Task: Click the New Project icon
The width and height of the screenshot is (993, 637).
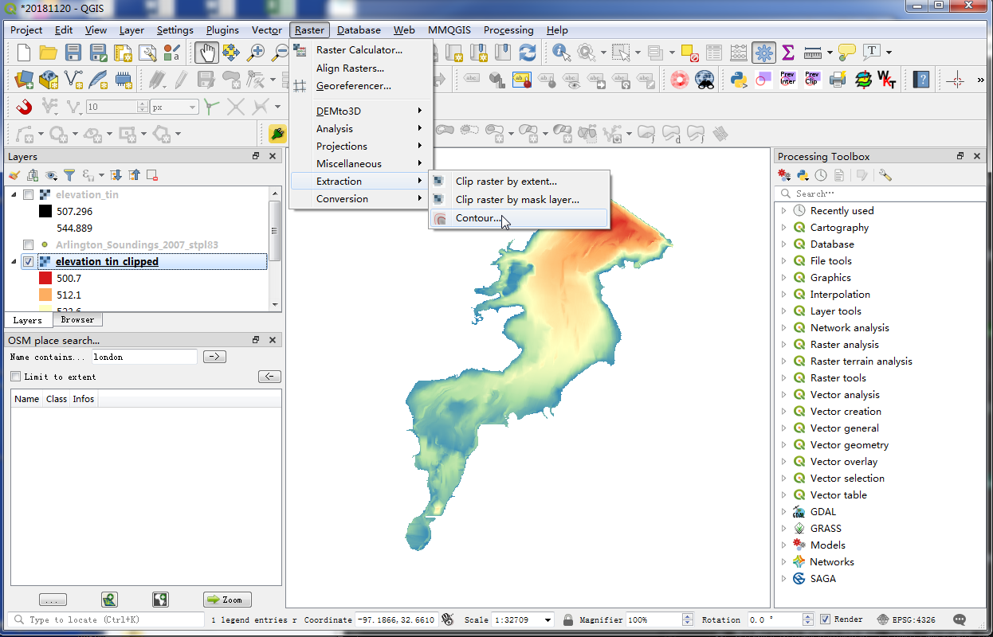Action: click(23, 53)
